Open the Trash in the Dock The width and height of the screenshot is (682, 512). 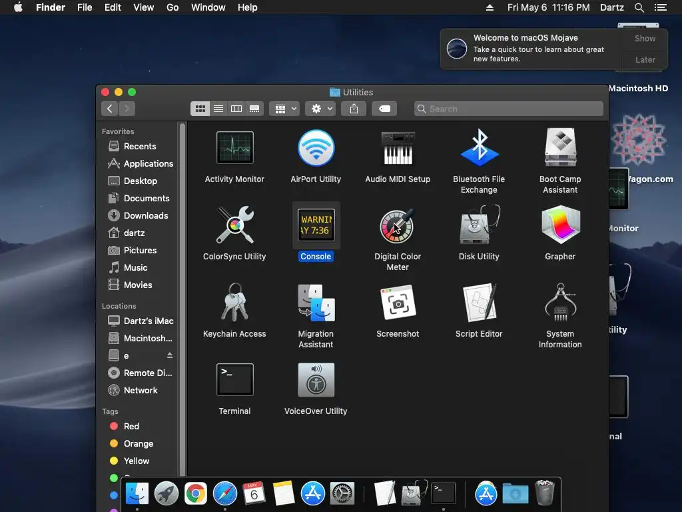pos(545,493)
